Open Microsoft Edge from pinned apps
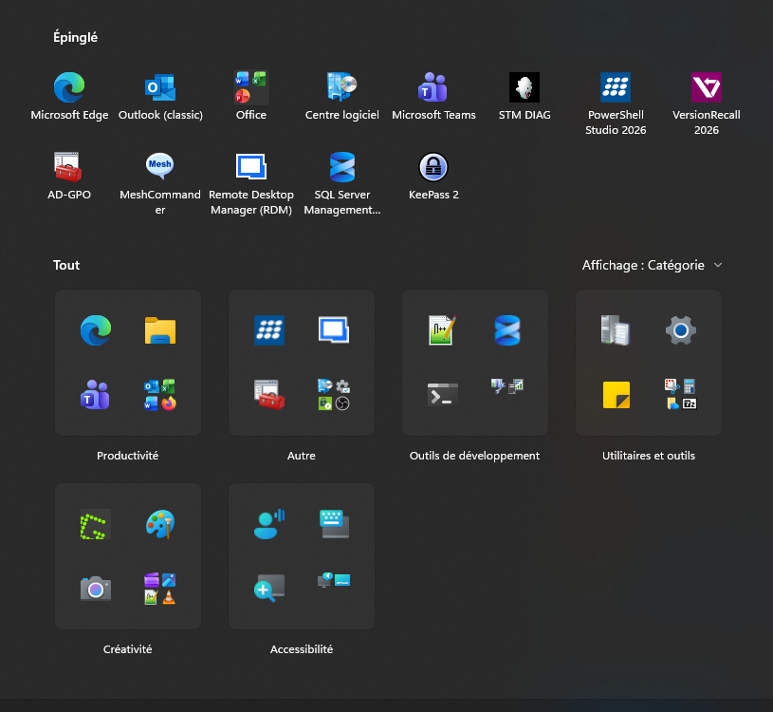 click(x=69, y=97)
